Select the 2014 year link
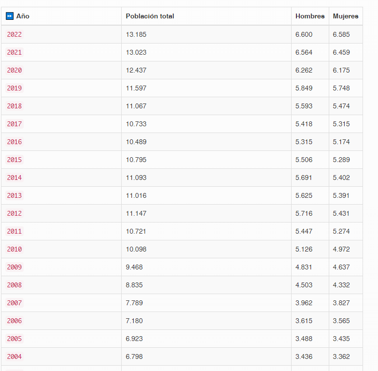This screenshot has height=371, width=378. 14,178
